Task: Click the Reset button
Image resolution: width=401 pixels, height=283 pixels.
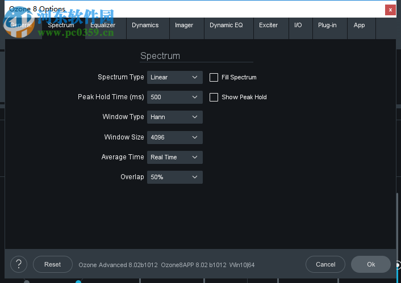Action: pos(53,264)
